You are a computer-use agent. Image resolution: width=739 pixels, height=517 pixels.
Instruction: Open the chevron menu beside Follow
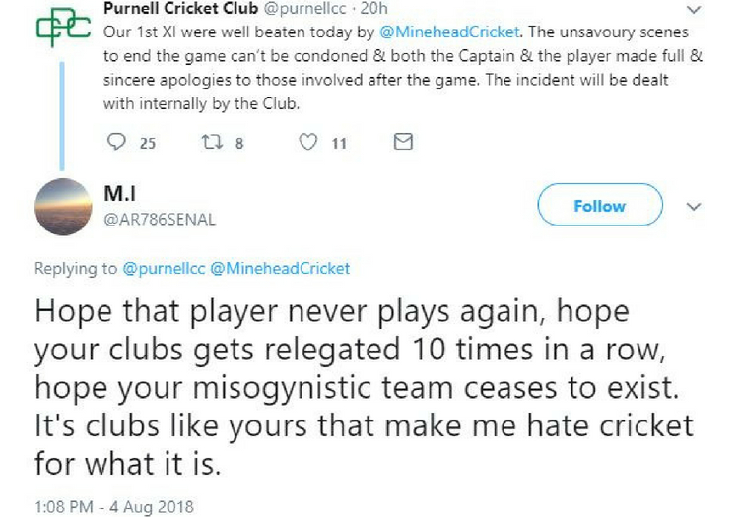pyautogui.click(x=693, y=207)
